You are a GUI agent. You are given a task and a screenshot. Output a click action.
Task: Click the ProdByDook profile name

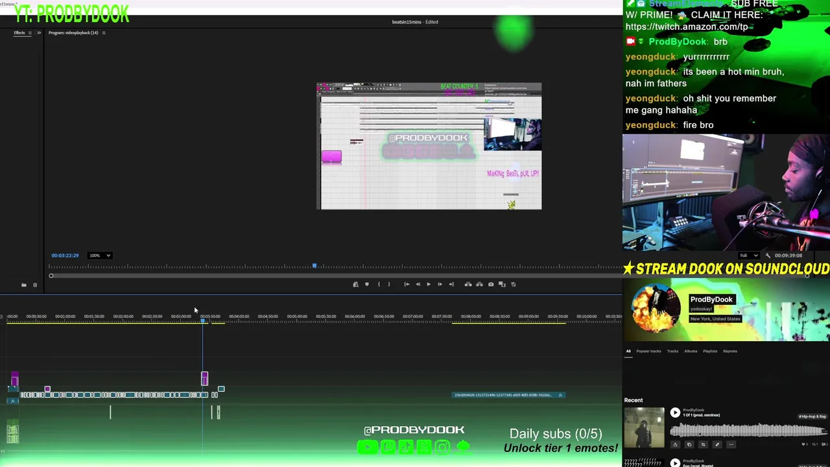[711, 300]
